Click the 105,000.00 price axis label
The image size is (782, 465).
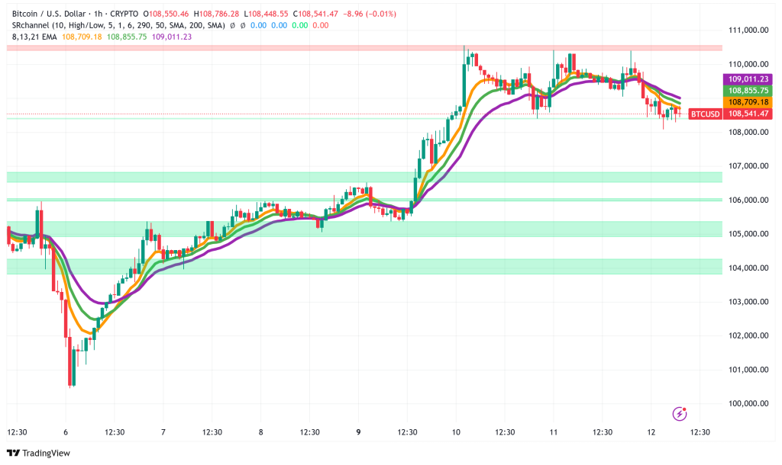[748, 233]
